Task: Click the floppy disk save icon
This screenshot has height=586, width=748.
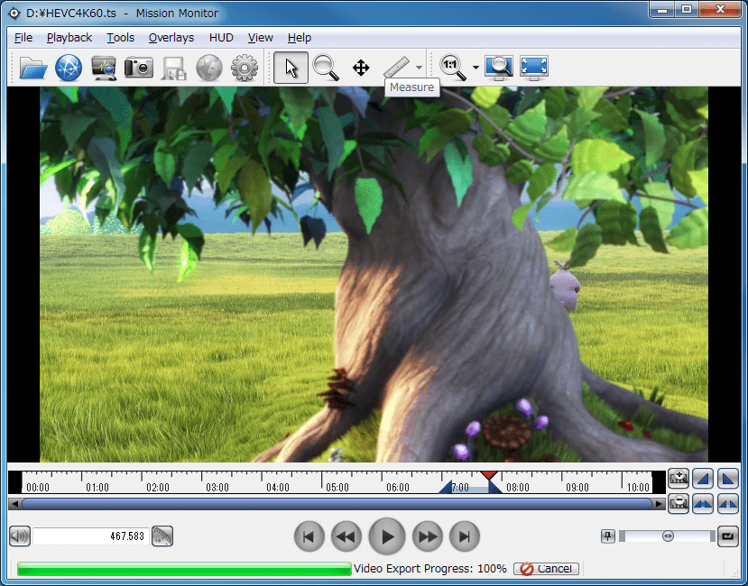Action: 173,68
